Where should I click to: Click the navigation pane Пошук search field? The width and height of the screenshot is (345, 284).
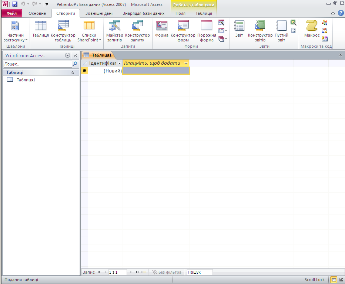[x=38, y=64]
